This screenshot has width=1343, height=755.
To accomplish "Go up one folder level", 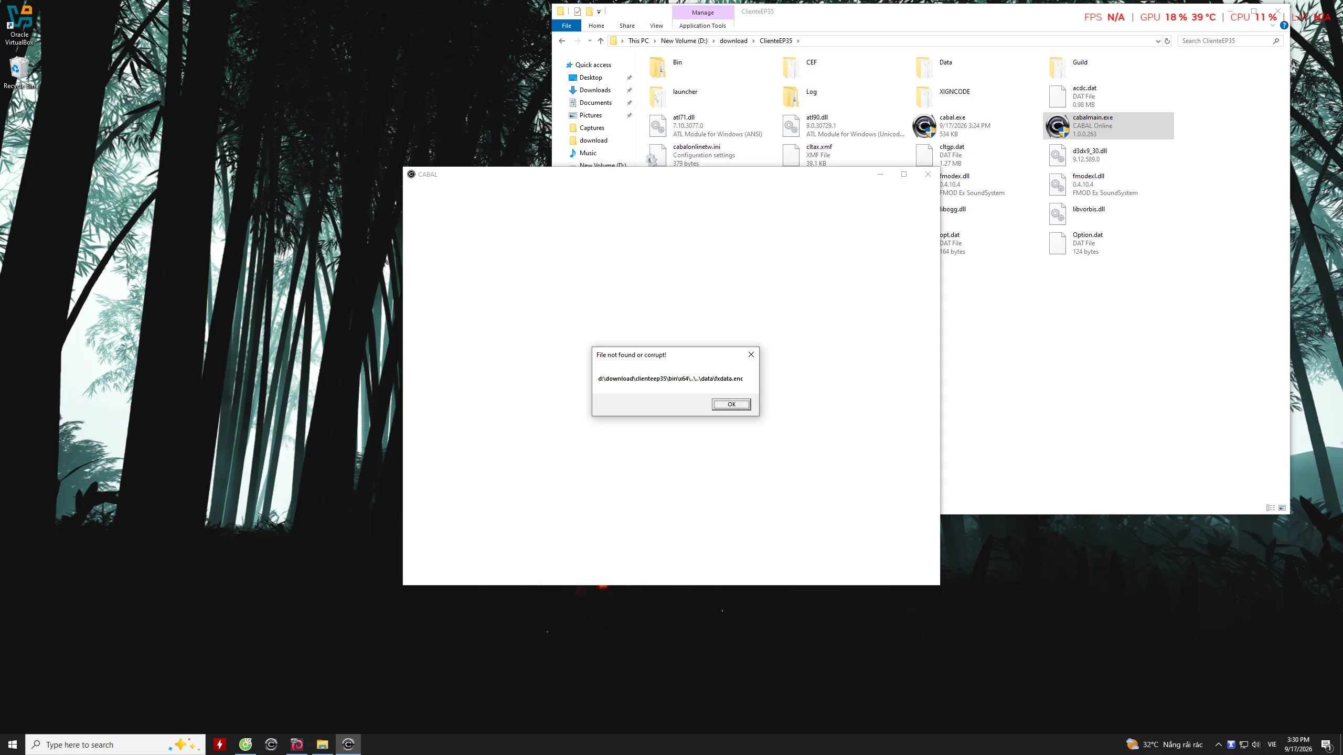I will 601,41.
